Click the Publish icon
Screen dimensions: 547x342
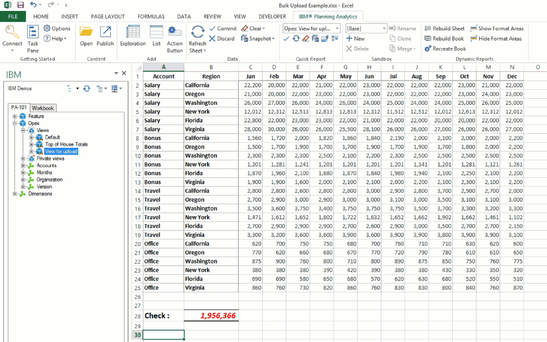pos(105,32)
